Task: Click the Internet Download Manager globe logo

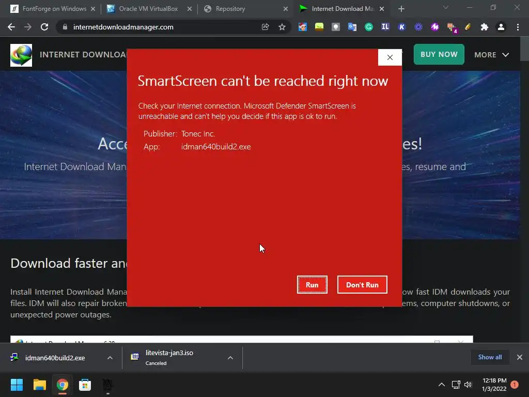Action: (21, 55)
